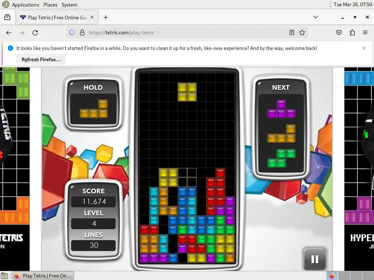Click the falling yellow O piece
The height and width of the screenshot is (280, 374).
(187, 92)
